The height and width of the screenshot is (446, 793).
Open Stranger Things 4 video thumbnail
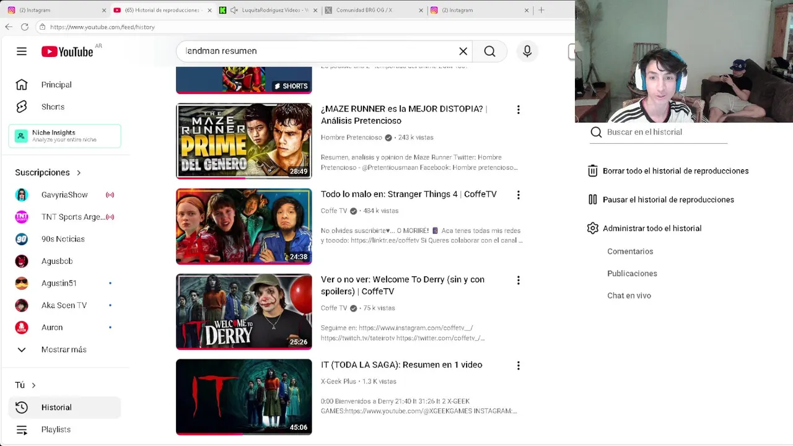[244, 226]
